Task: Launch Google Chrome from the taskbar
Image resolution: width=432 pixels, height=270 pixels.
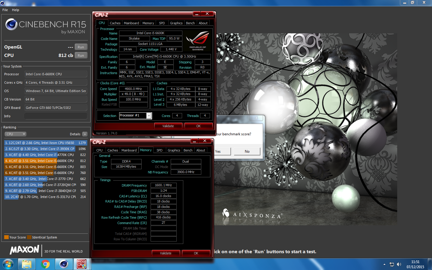Action: pyautogui.click(x=45, y=264)
